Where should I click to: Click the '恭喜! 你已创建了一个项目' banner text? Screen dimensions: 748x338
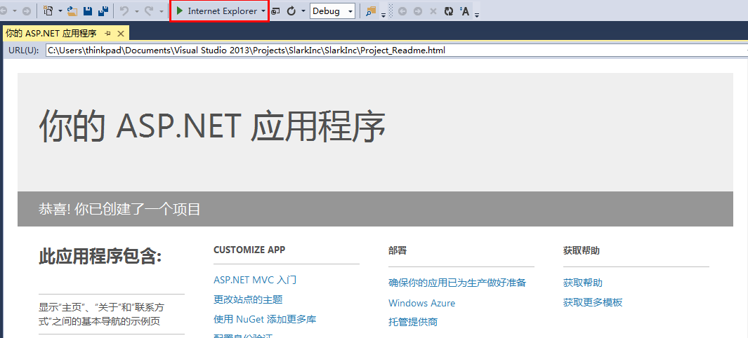pyautogui.click(x=119, y=209)
